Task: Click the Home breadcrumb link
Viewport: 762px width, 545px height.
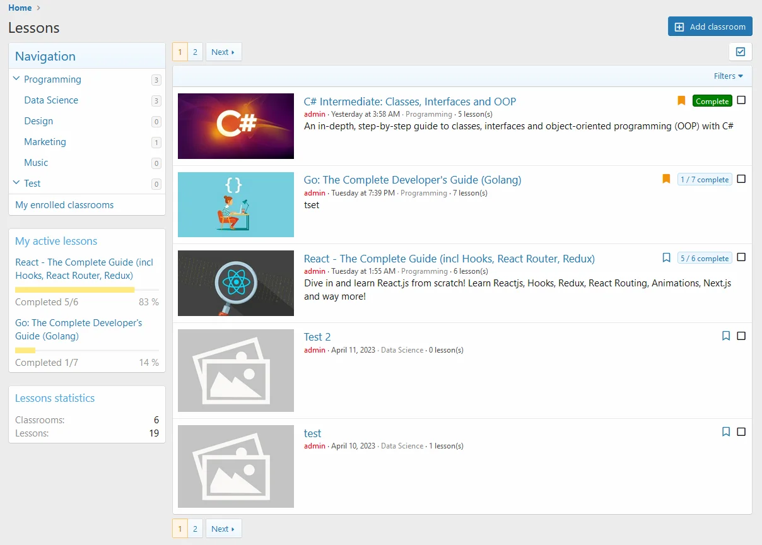Action: [x=20, y=8]
